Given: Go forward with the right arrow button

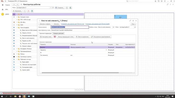Looking at the screenshot, I should tap(17, 4).
